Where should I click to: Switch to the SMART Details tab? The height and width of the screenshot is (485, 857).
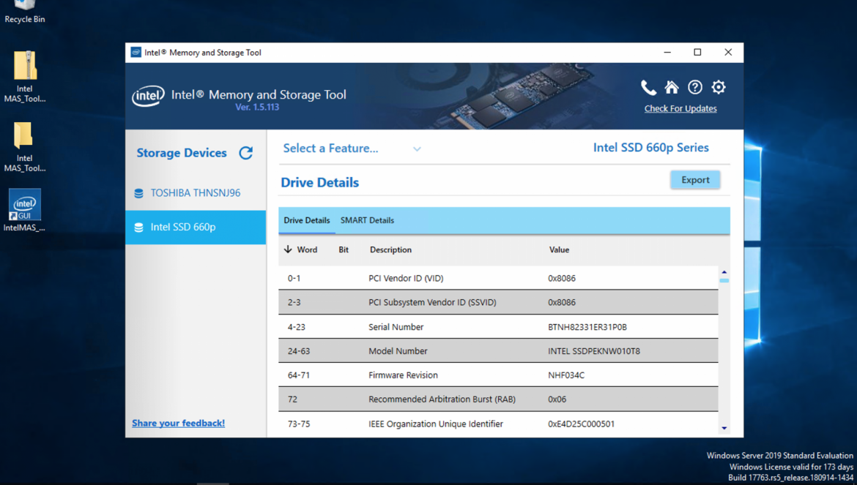[367, 220]
